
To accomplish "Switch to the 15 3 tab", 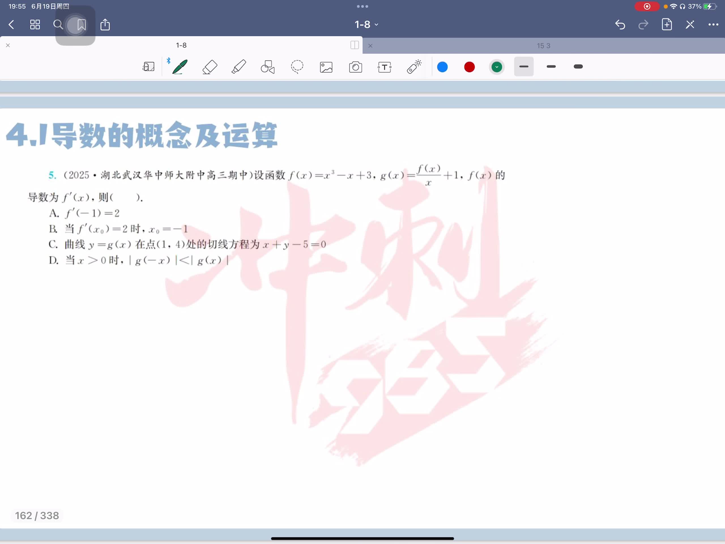I will pyautogui.click(x=543, y=46).
